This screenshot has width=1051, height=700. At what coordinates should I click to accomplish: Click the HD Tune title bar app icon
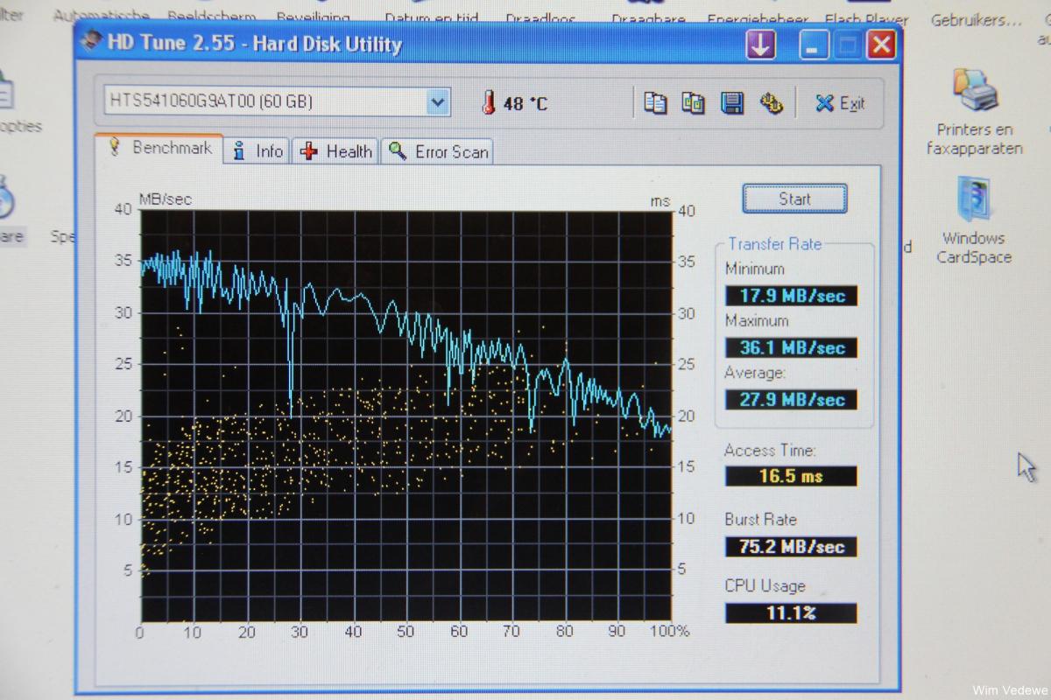tap(92, 42)
